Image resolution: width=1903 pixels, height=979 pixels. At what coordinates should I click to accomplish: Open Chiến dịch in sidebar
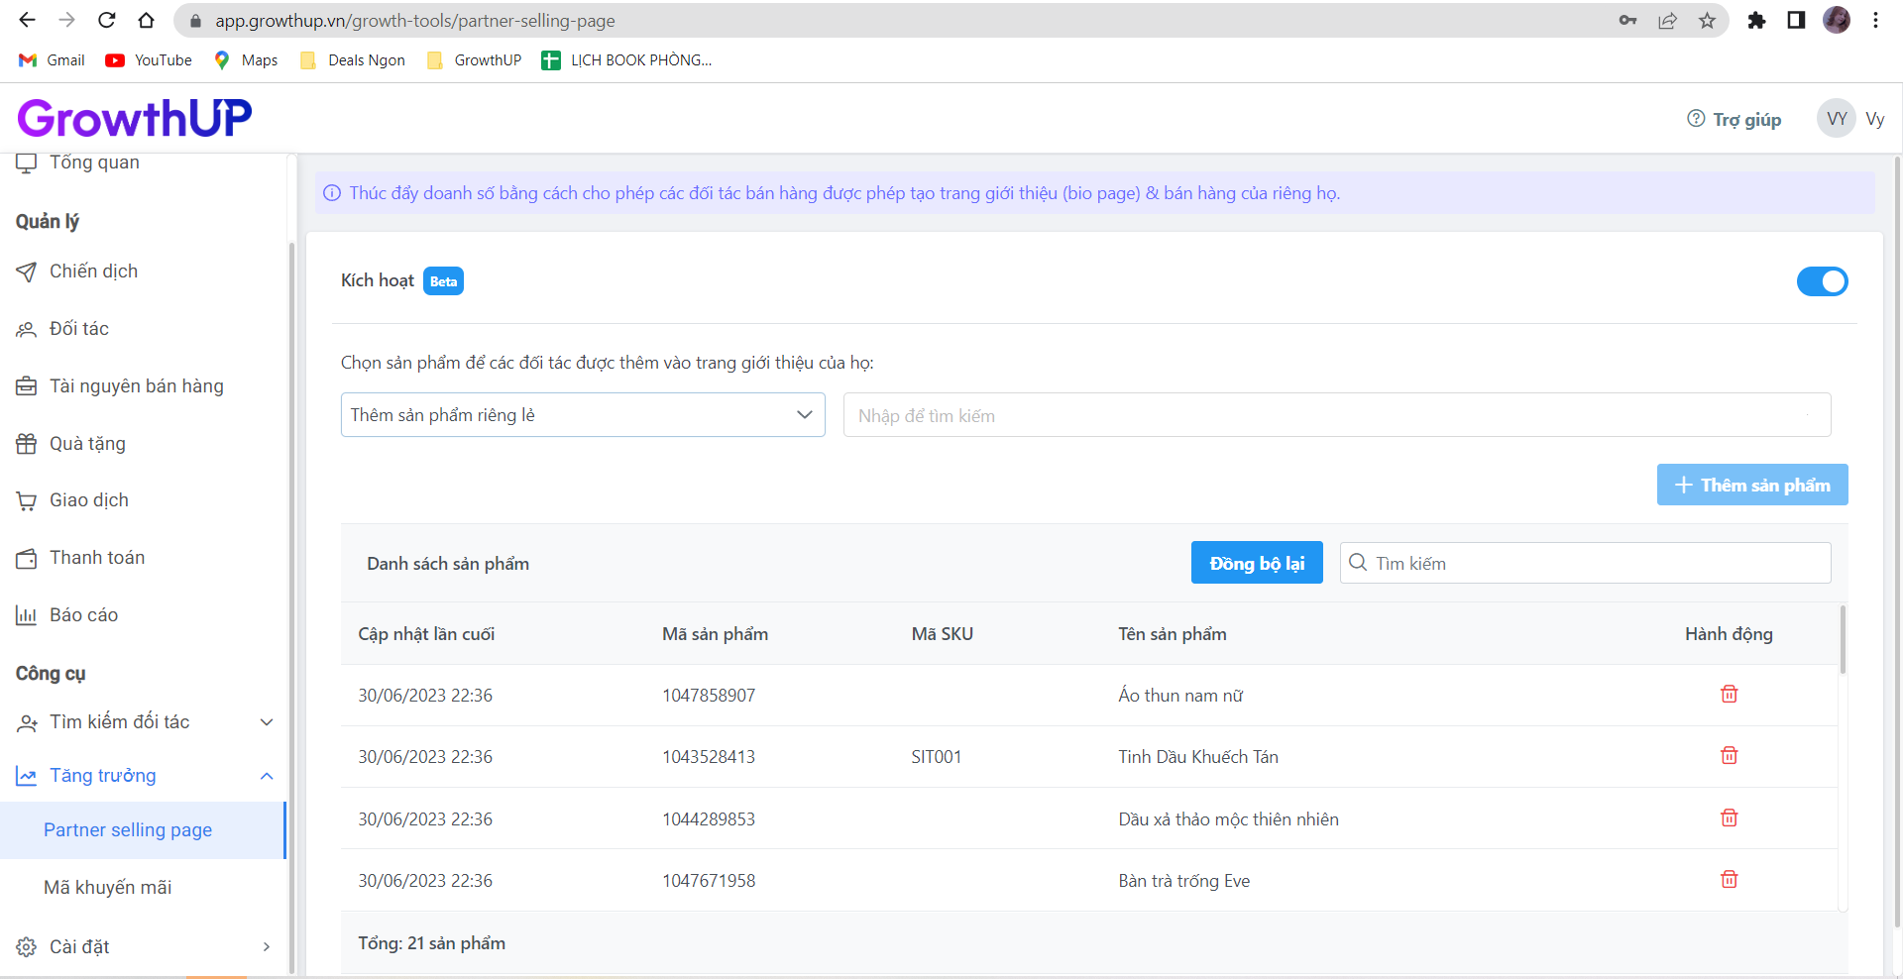(93, 272)
